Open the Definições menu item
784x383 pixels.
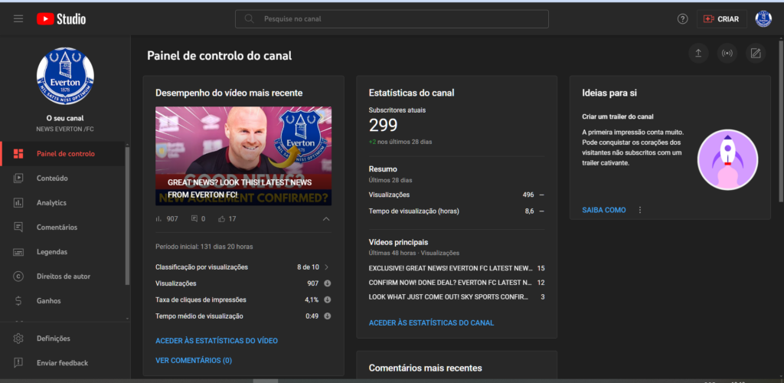tap(65, 339)
